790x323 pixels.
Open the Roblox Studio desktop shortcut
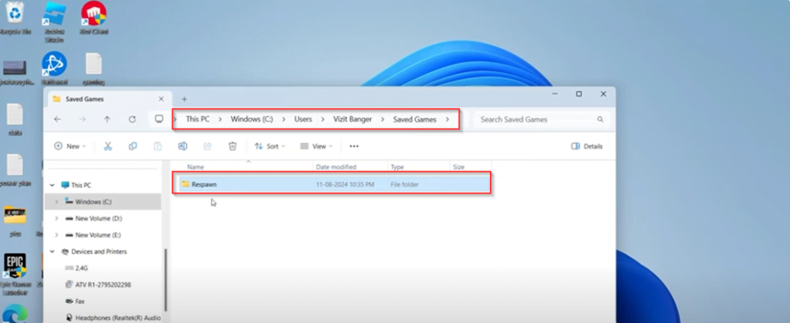[x=54, y=22]
